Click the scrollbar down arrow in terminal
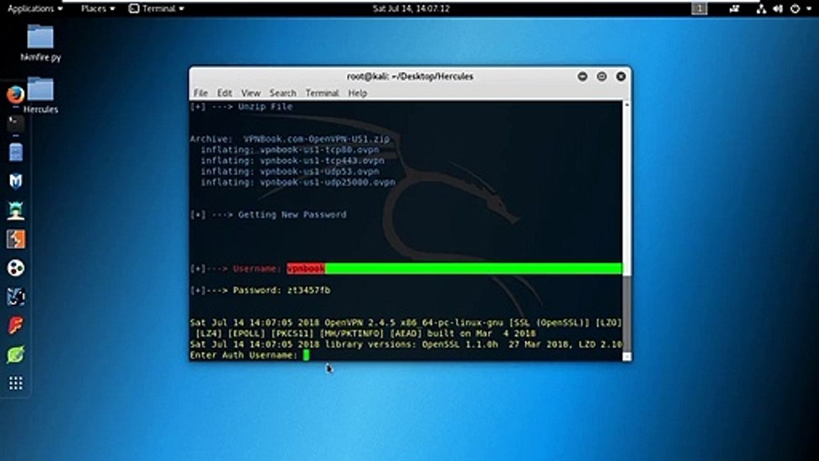819x461 pixels. (x=626, y=356)
